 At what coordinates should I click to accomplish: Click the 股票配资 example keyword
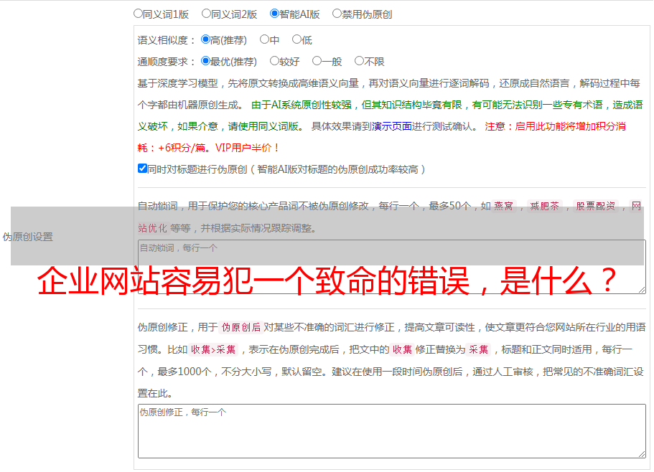pos(596,206)
